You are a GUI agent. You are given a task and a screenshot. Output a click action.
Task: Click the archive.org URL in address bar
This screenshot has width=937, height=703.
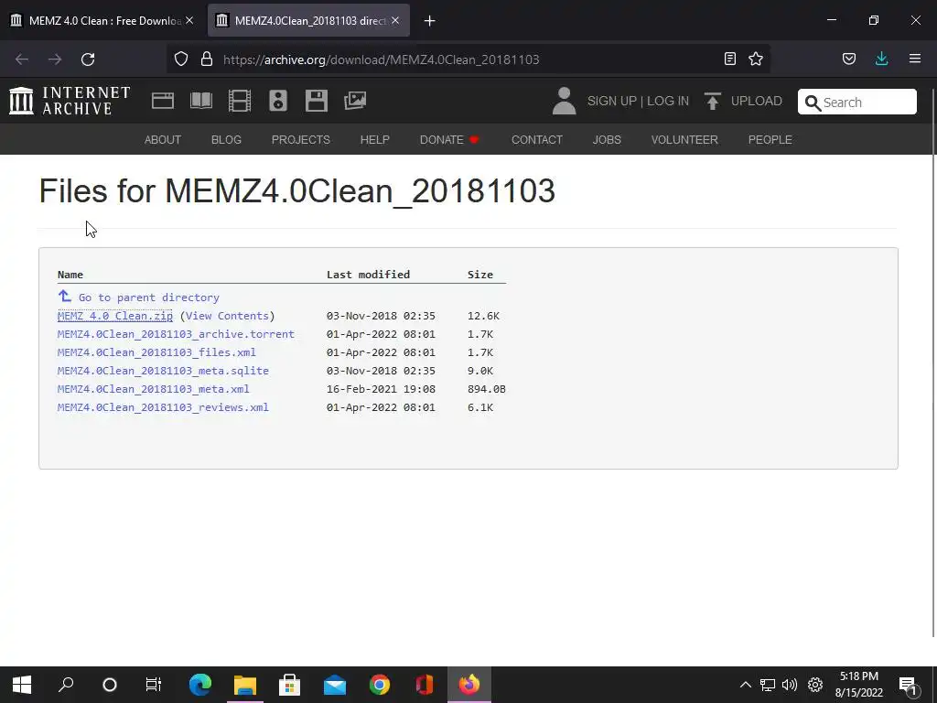point(381,59)
